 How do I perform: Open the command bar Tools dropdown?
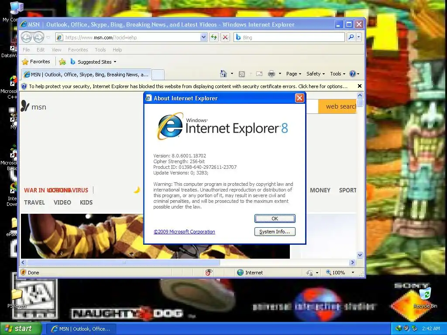coord(338,74)
